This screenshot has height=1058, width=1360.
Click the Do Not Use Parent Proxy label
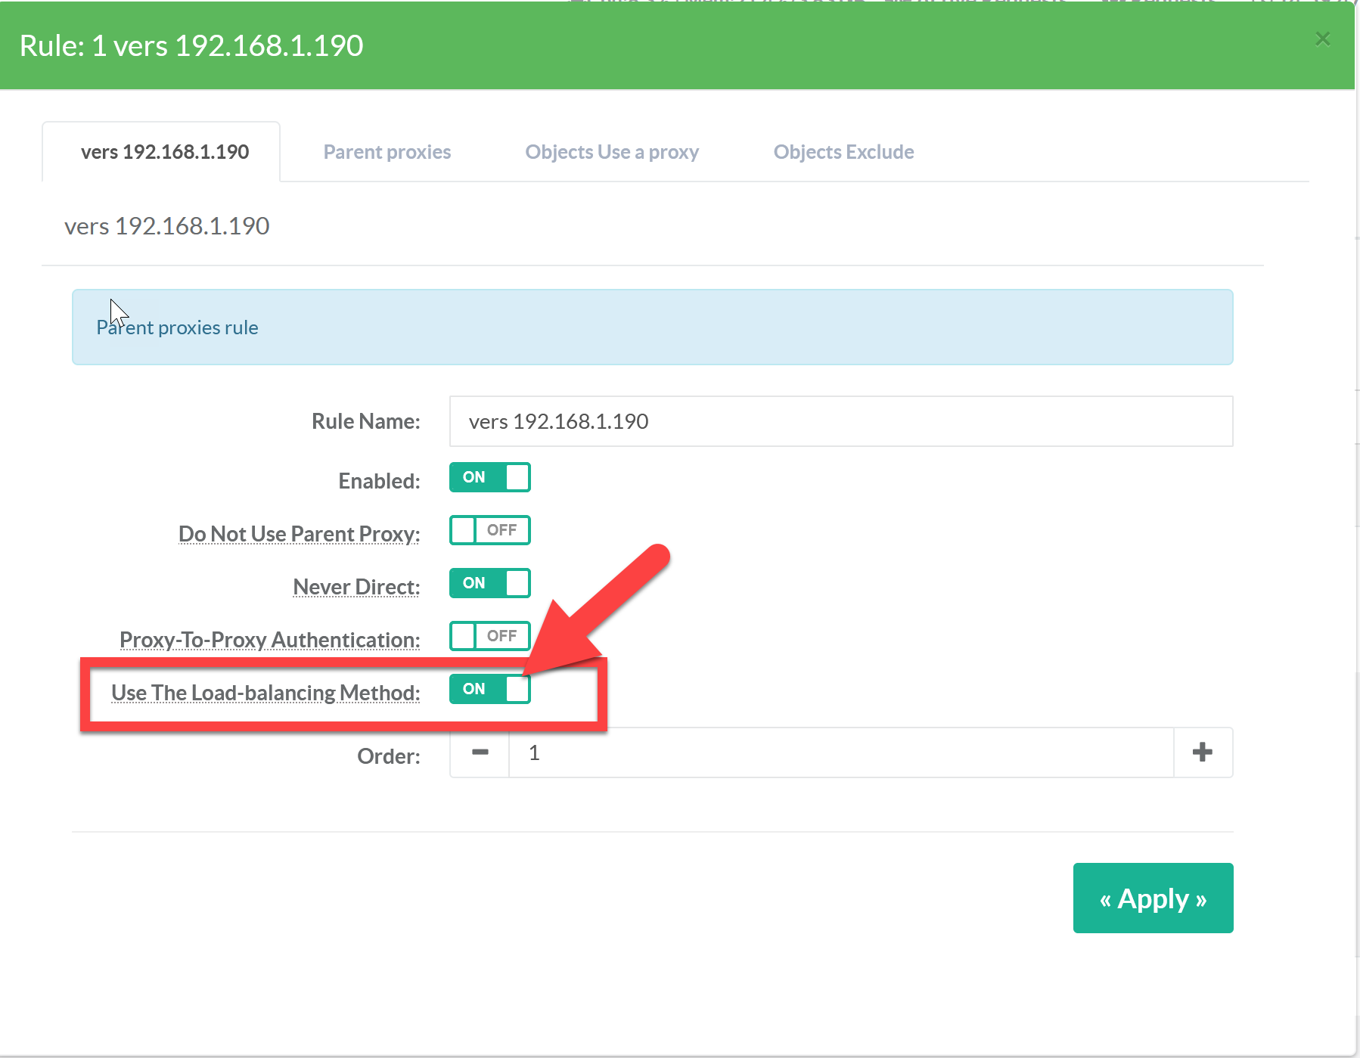299,534
